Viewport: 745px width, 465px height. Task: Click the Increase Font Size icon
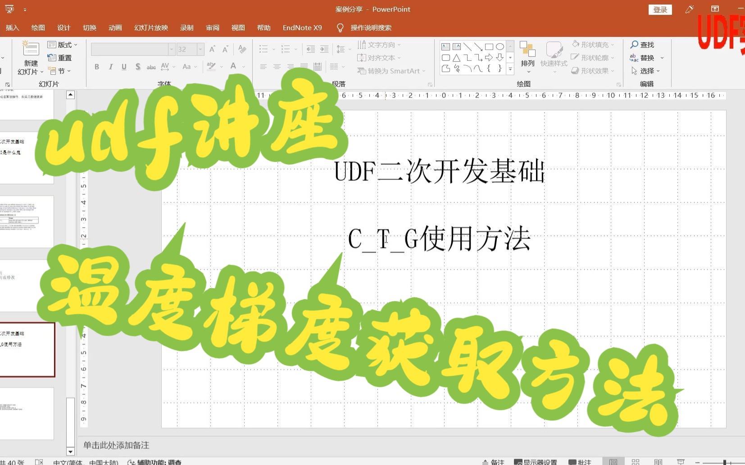(x=212, y=49)
